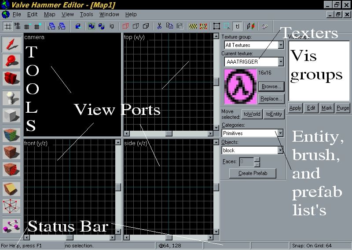Click the Cut scissors icon in toolbar

coord(159,26)
